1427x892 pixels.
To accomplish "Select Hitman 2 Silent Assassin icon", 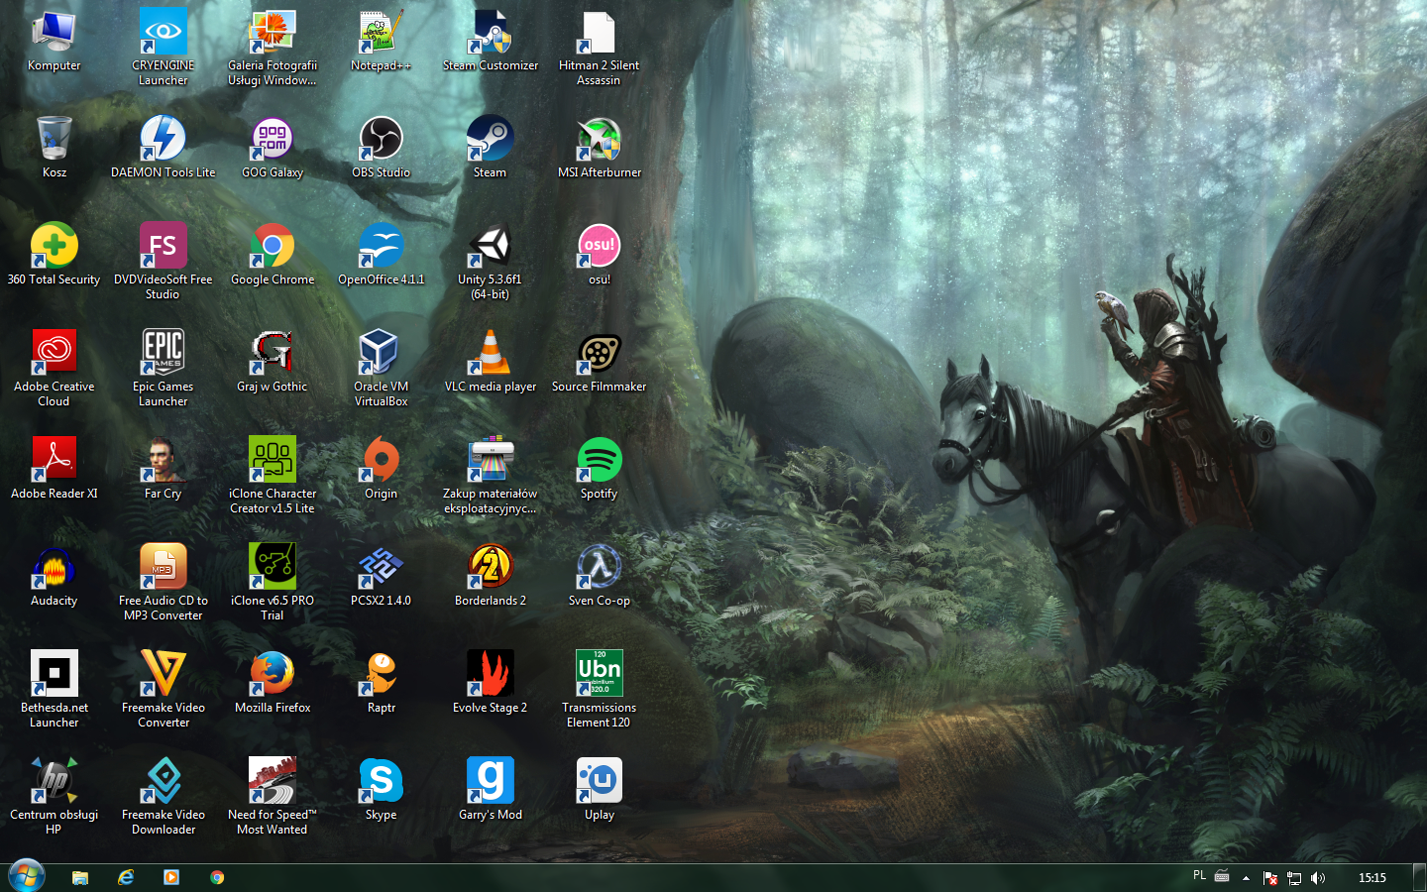I will (x=599, y=48).
